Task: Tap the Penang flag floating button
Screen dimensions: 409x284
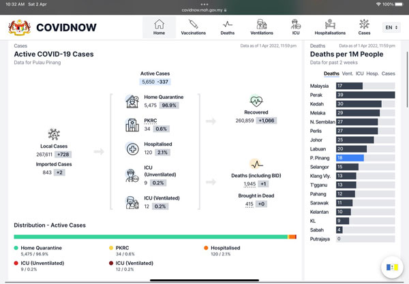Action: [392, 267]
